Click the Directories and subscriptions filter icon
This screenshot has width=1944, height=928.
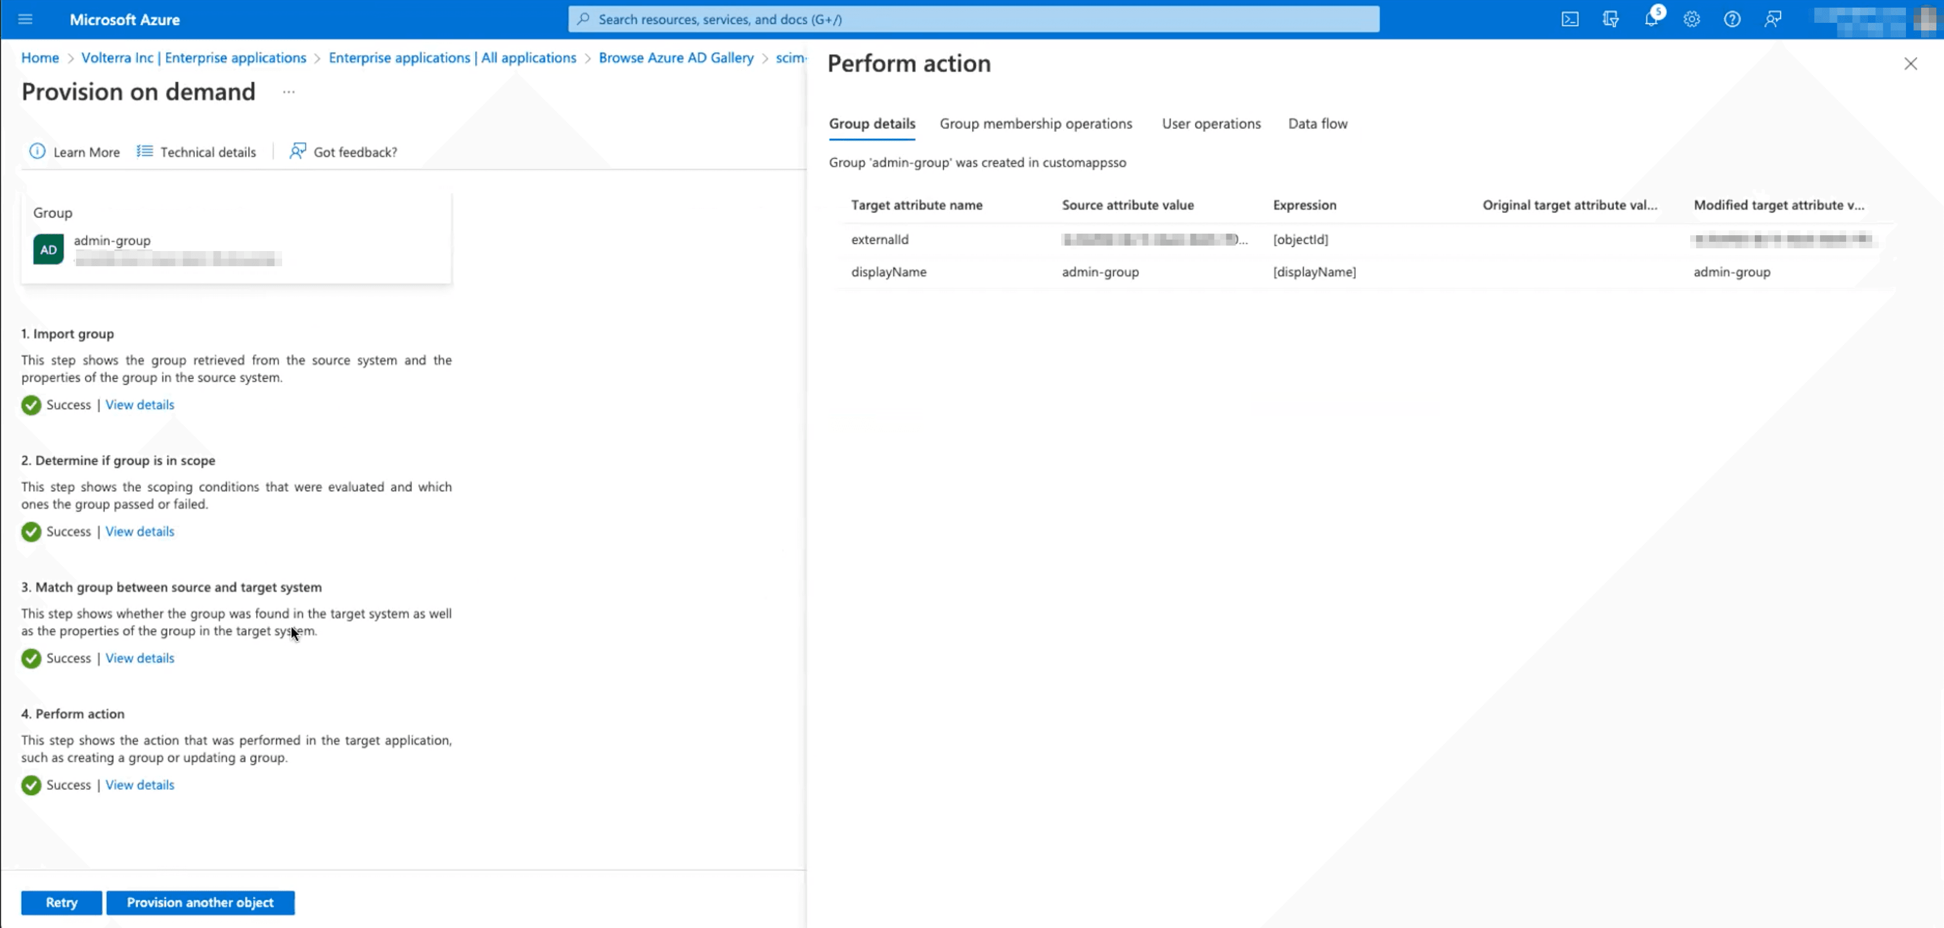pyautogui.click(x=1610, y=20)
